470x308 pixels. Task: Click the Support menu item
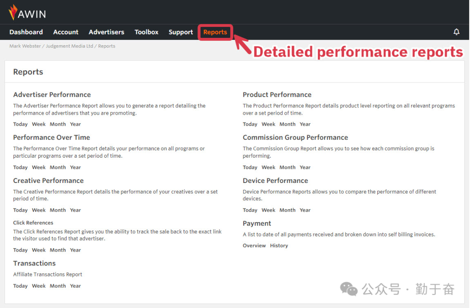[x=181, y=32]
